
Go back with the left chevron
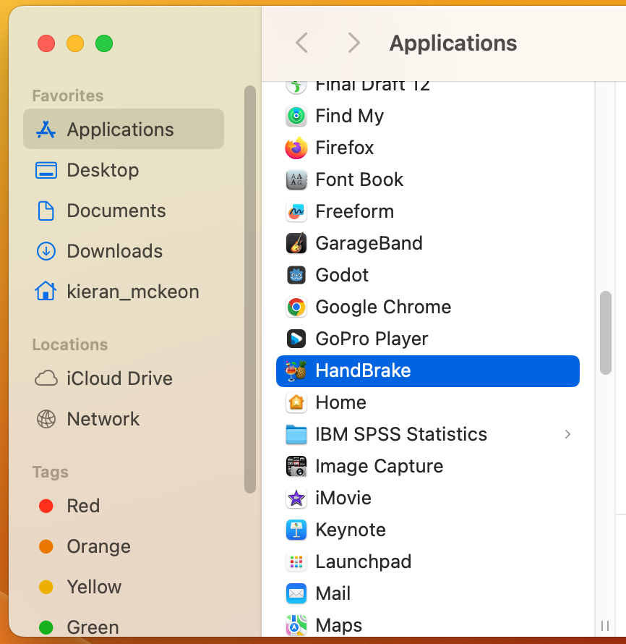click(x=301, y=43)
